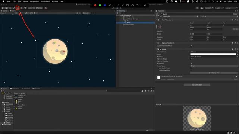This screenshot has width=239, height=134.
Task: Open the Scene view camera settings icon
Action: (80, 13)
